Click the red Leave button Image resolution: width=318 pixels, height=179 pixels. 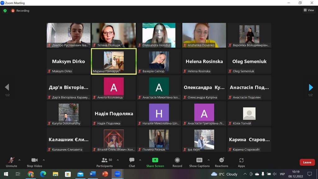307,162
